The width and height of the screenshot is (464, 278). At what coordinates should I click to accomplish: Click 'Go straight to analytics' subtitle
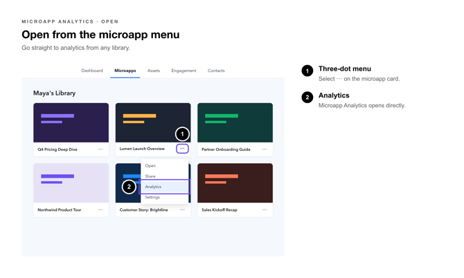75,48
